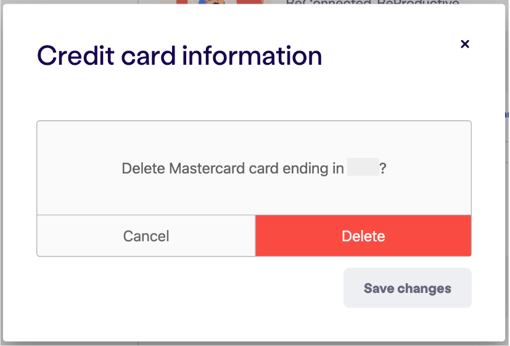Click the question mark after card digits
Viewport: 510px width, 346px height.
383,168
